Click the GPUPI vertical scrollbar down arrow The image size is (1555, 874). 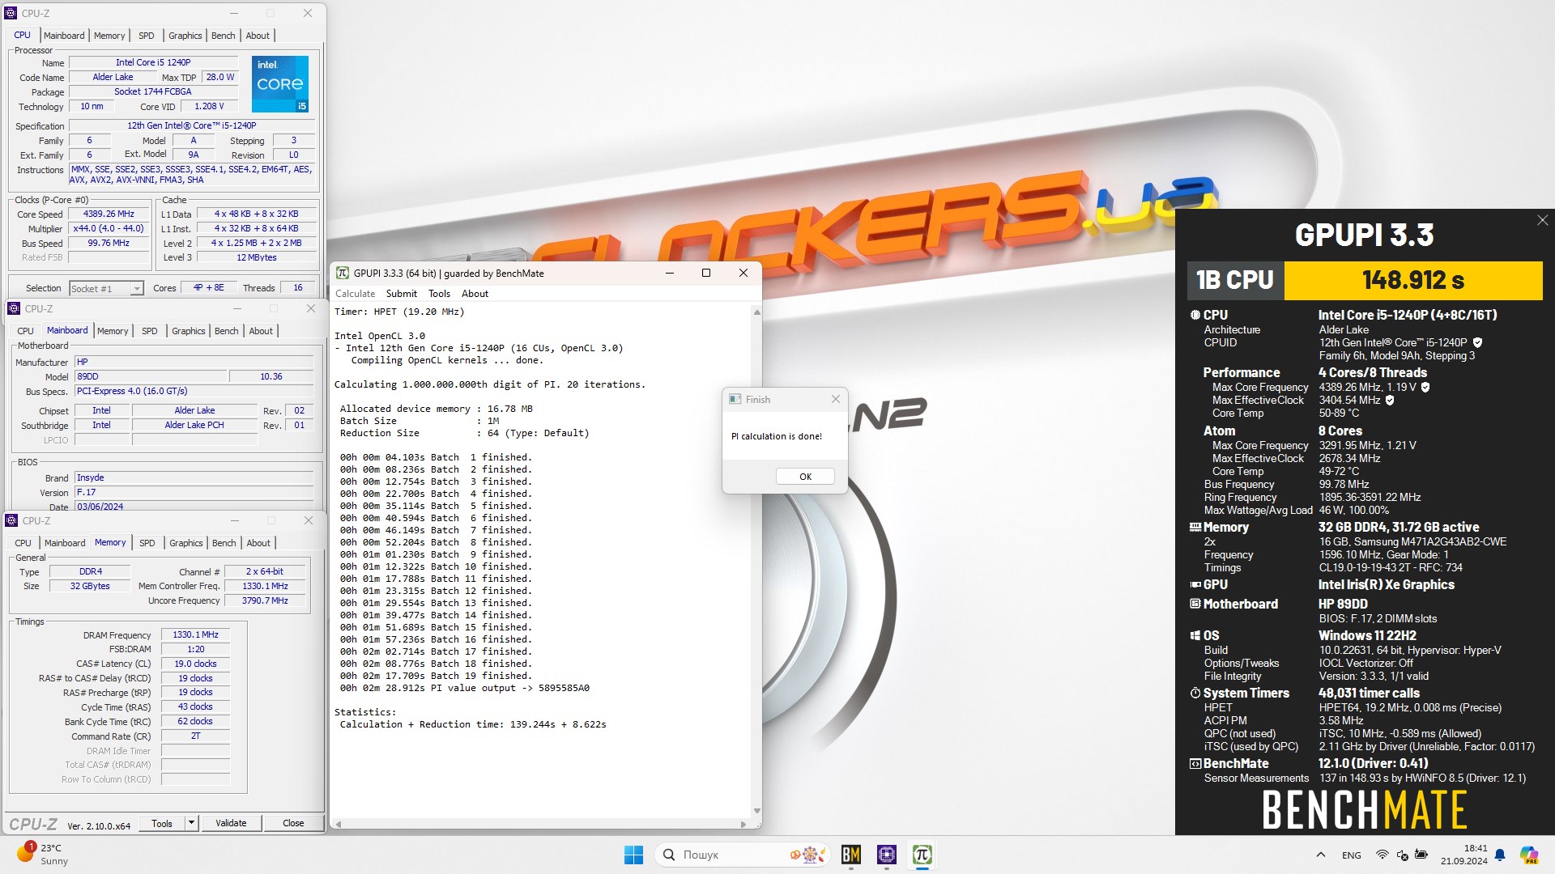(756, 811)
